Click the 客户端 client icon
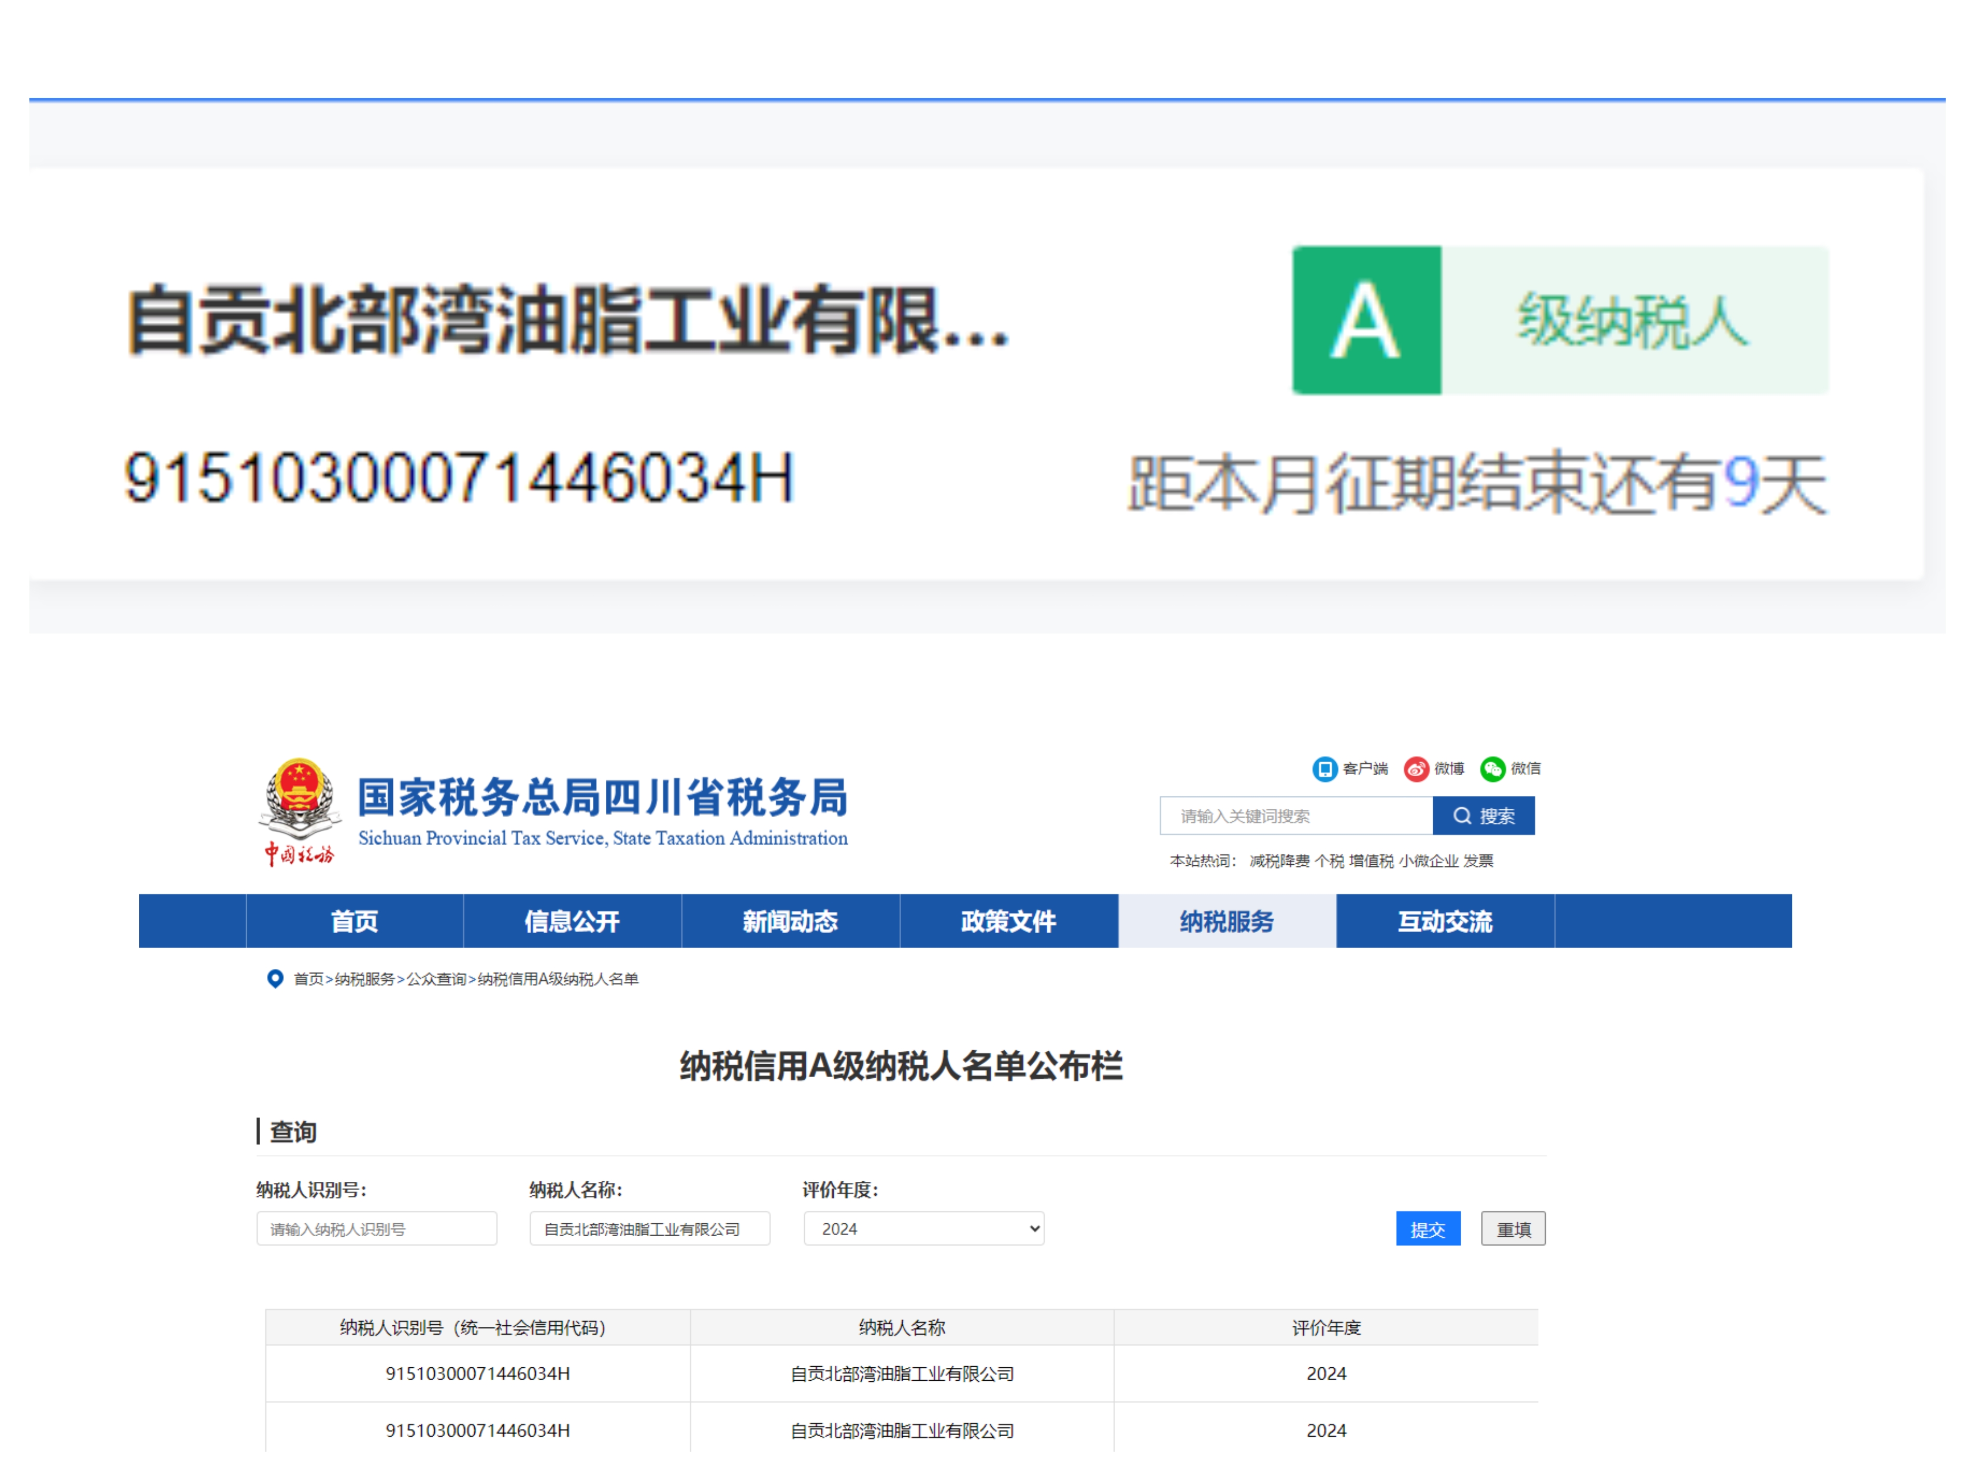Image resolution: width=1974 pixels, height=1480 pixels. click(x=1324, y=769)
